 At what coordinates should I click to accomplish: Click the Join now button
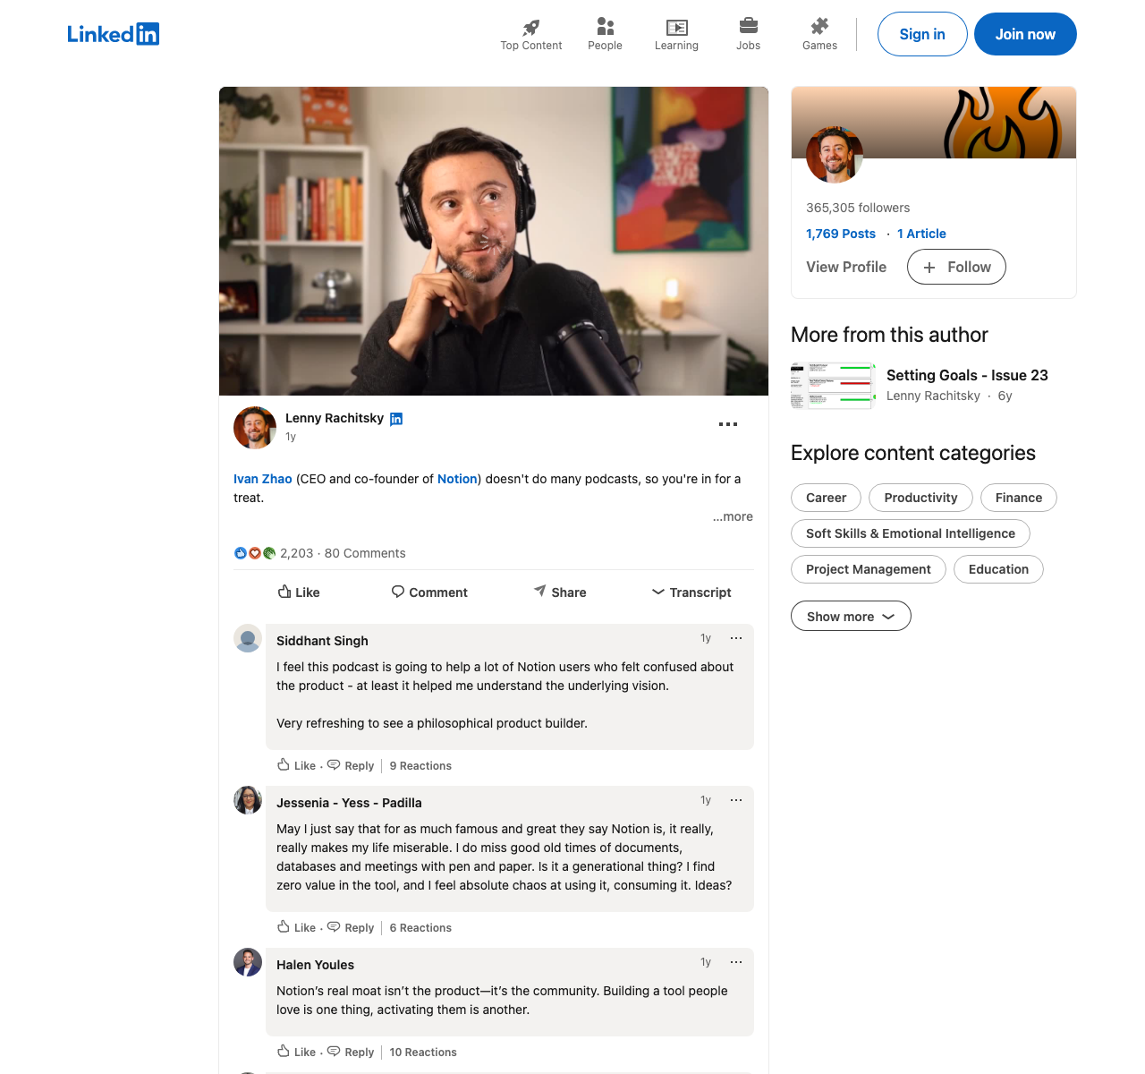[x=1025, y=34]
